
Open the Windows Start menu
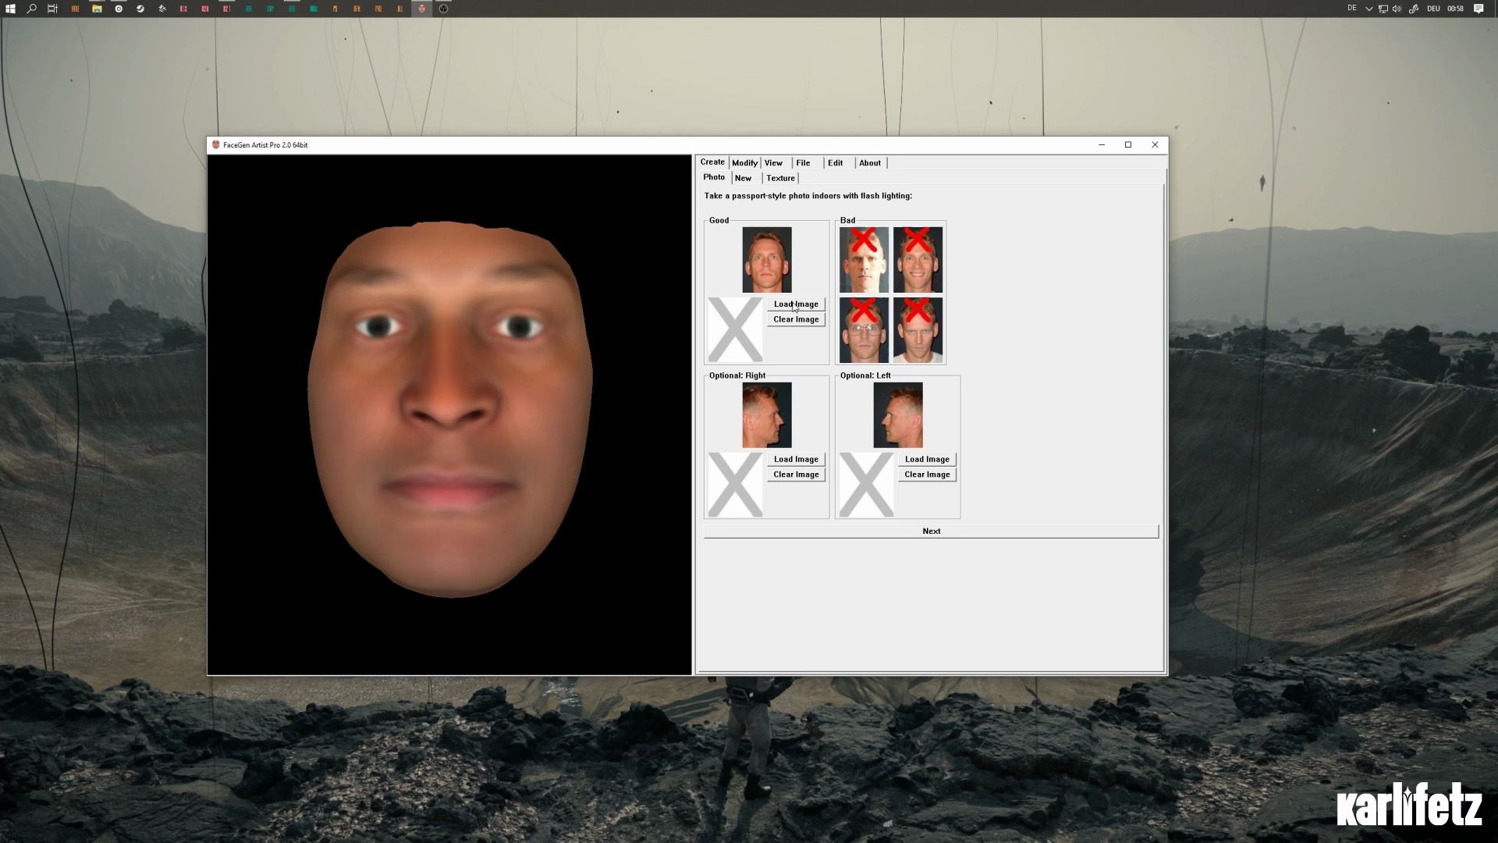pos(11,9)
